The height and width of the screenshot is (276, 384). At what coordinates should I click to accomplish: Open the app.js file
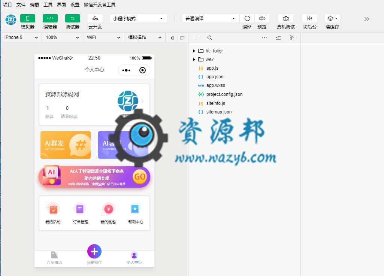[212, 68]
